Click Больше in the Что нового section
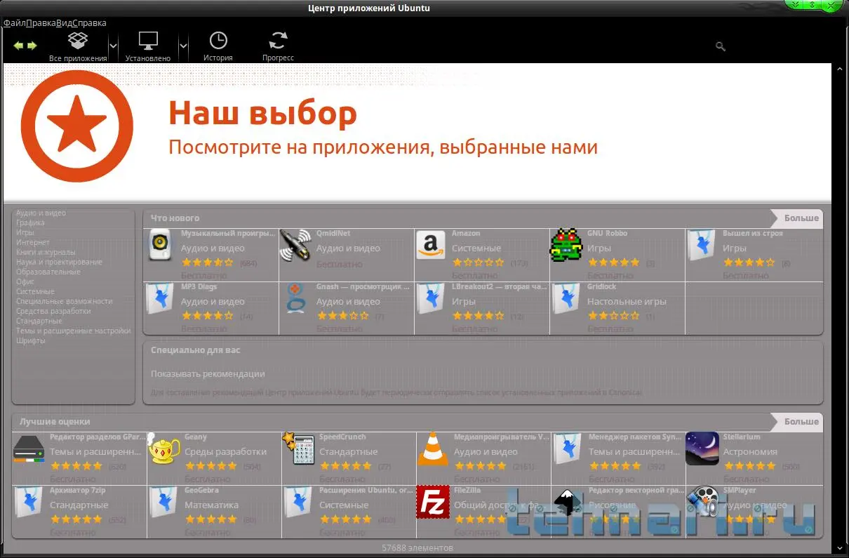The height and width of the screenshot is (558, 849). pyautogui.click(x=801, y=218)
